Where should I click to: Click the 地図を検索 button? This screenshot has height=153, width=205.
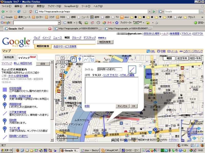(105, 42)
